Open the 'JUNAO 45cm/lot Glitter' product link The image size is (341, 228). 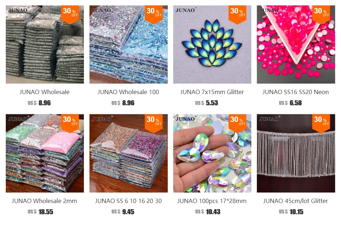pos(295,201)
